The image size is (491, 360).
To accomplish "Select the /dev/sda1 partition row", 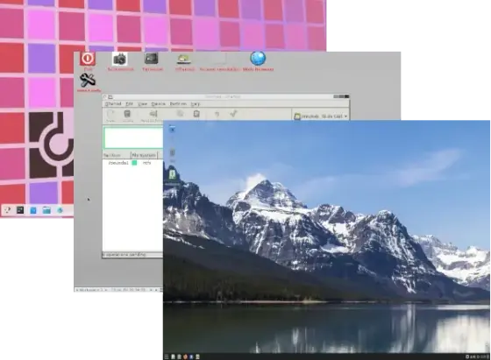I will click(133, 163).
